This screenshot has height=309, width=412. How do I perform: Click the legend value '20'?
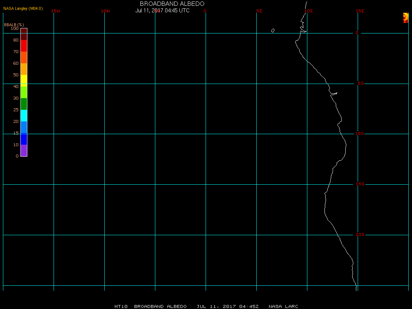pos(16,121)
